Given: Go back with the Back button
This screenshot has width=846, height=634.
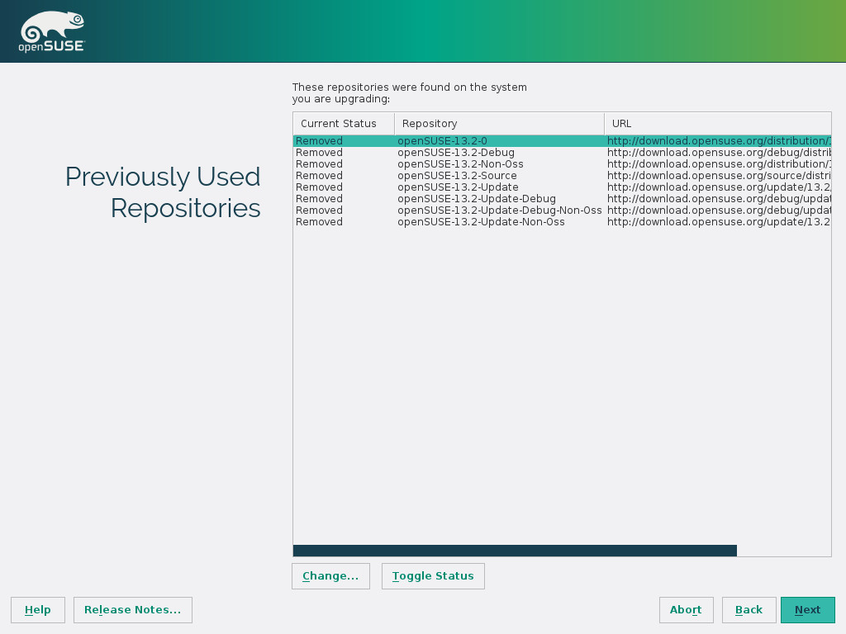Looking at the screenshot, I should coord(749,610).
